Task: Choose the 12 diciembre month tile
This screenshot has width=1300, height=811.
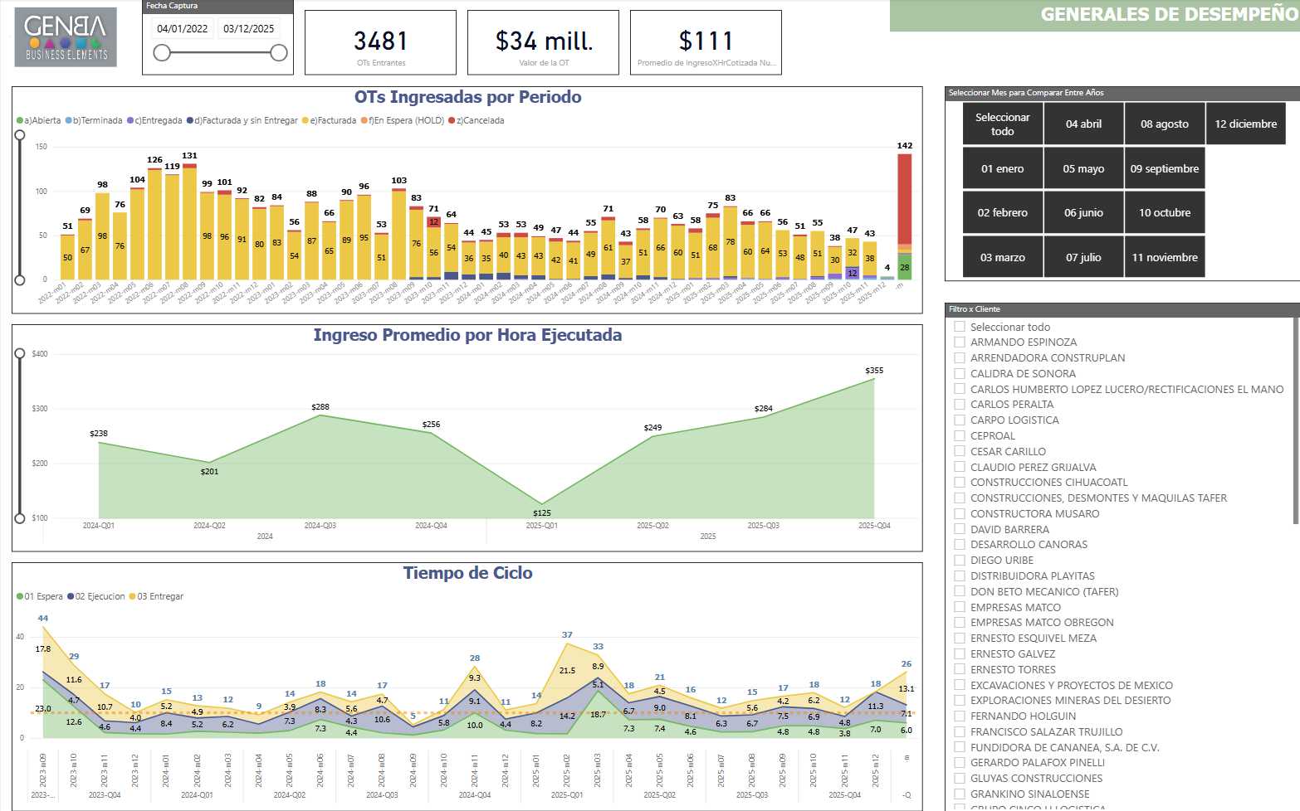Action: pyautogui.click(x=1245, y=124)
